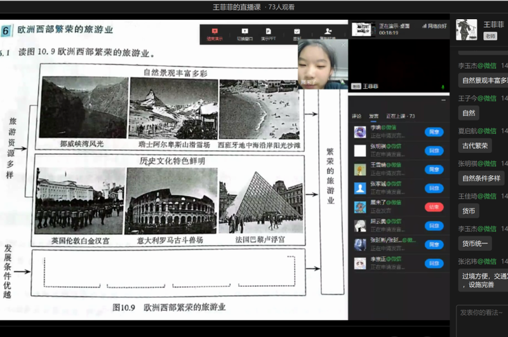Click 李响's avatar in request list
The image size is (508, 337).
pos(360,132)
